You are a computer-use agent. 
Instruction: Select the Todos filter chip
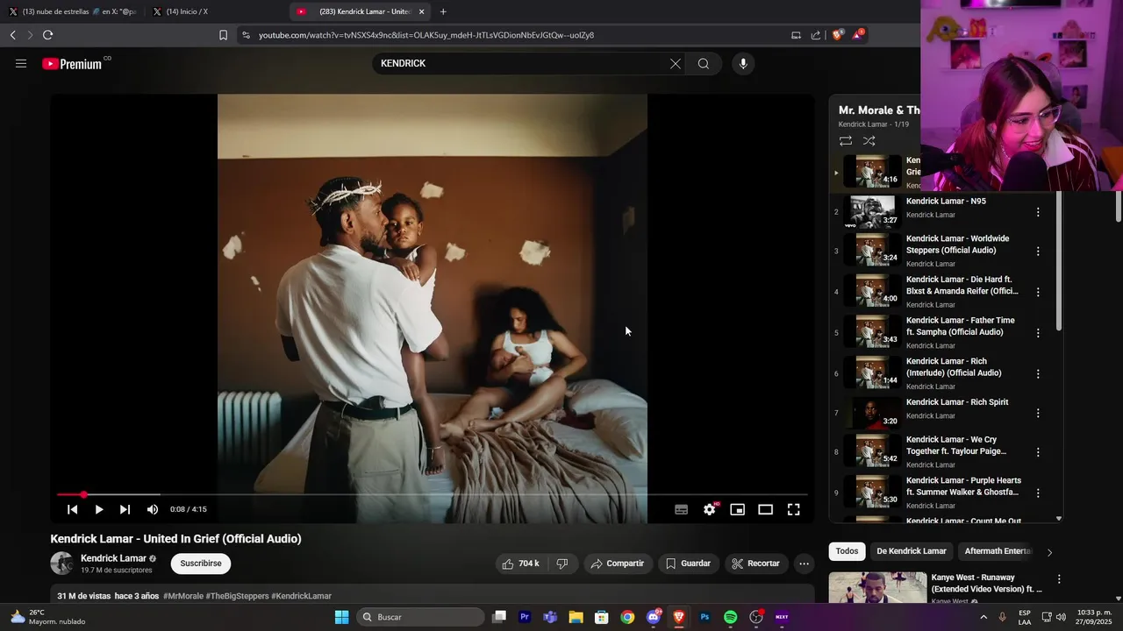[847, 551]
